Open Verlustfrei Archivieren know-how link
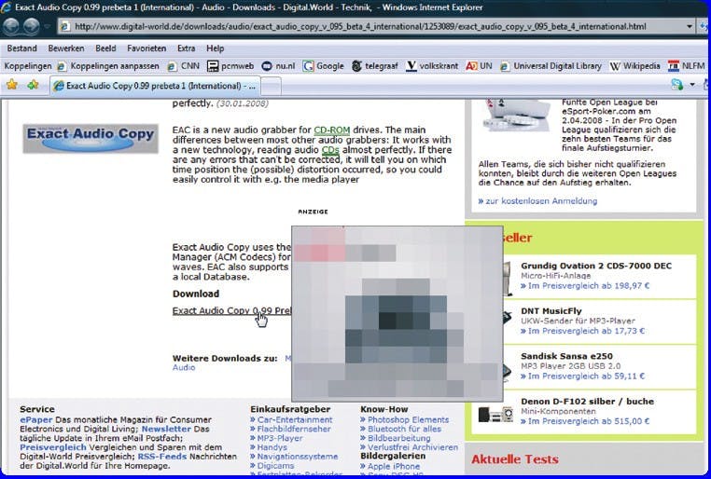The height and width of the screenshot is (479, 711). [x=412, y=447]
